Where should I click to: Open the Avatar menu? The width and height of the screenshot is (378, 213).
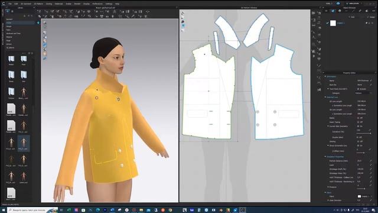(x=69, y=4)
